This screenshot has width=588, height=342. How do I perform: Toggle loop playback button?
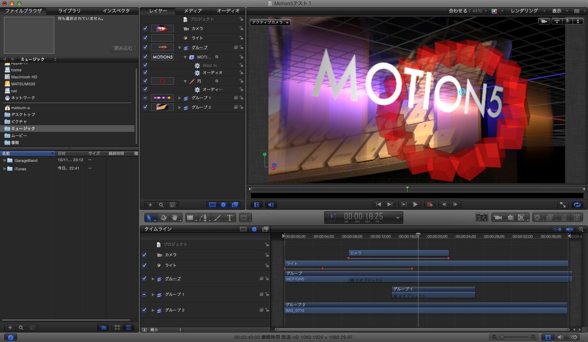pos(577,204)
